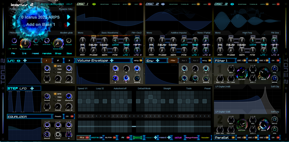The width and height of the screenshot is (289, 142).
Task: Open the PATCH BROWSER
Action: point(52,4)
